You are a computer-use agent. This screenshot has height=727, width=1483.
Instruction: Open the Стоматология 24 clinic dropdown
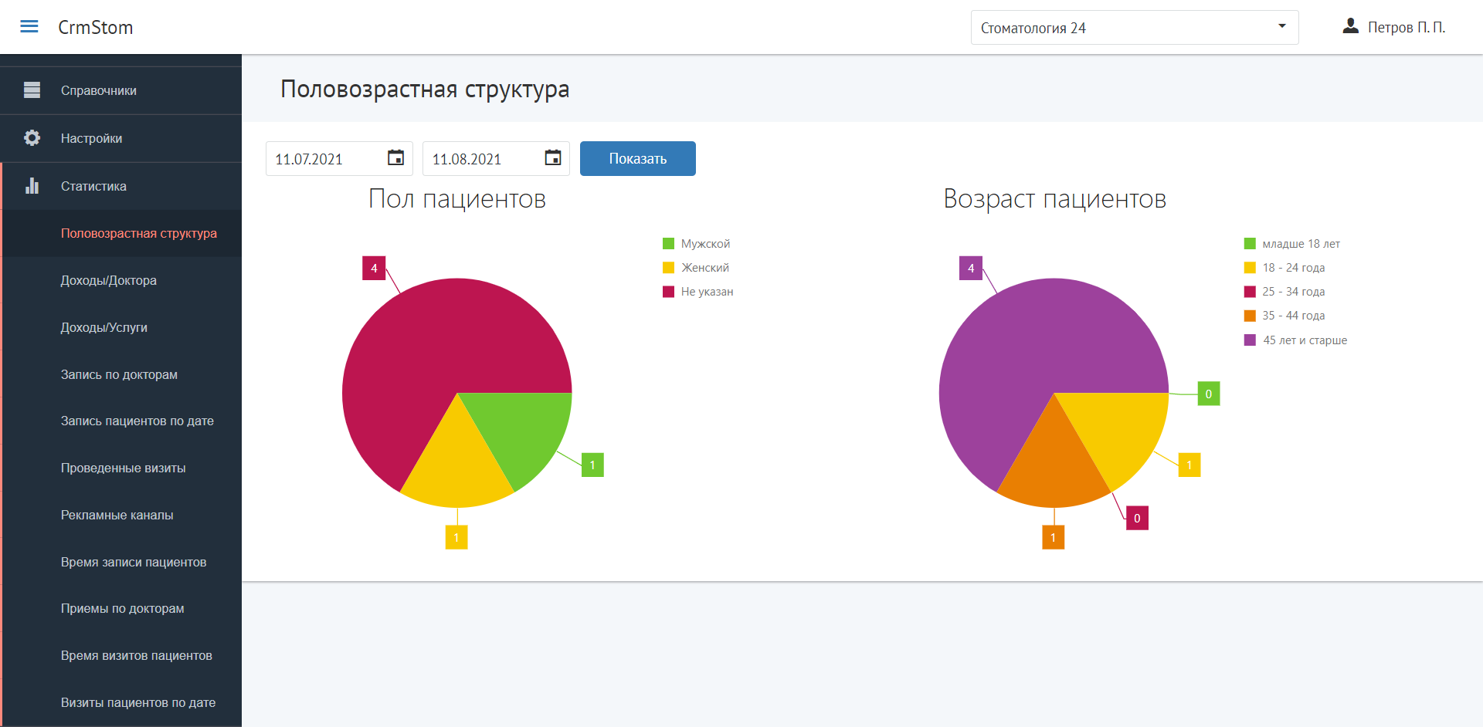[1134, 28]
